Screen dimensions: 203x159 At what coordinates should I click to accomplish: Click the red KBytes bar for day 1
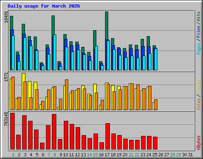click(12, 131)
